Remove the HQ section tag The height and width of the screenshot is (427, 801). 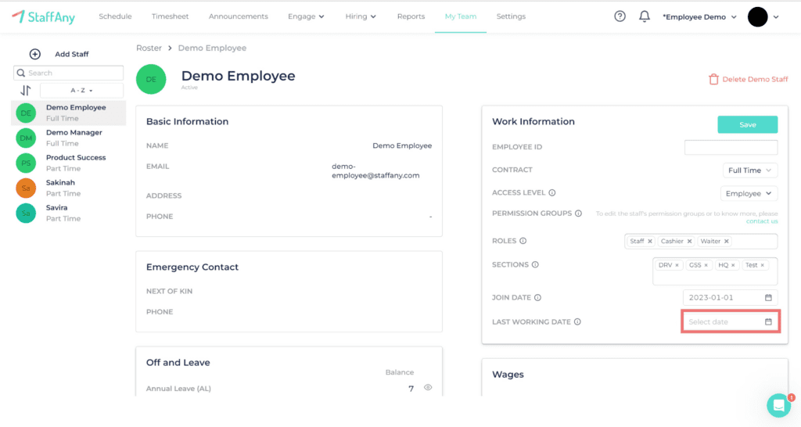click(733, 265)
